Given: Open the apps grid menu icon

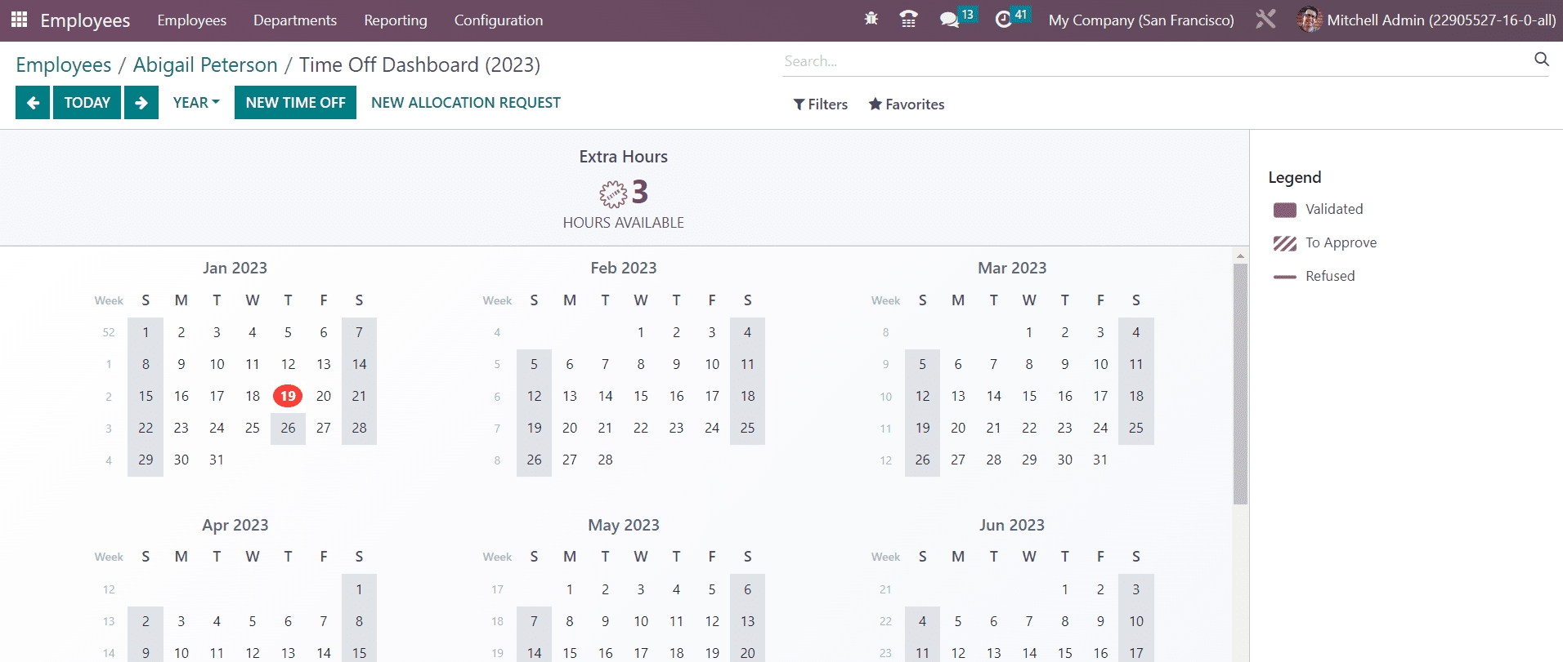Looking at the screenshot, I should click(19, 20).
